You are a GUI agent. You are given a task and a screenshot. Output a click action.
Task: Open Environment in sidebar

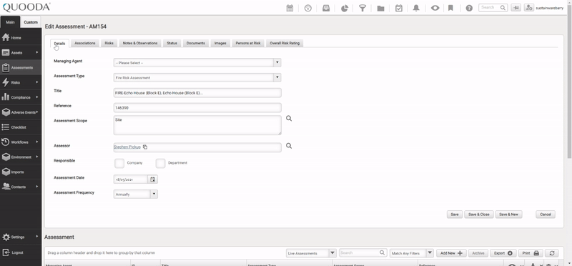coord(21,157)
